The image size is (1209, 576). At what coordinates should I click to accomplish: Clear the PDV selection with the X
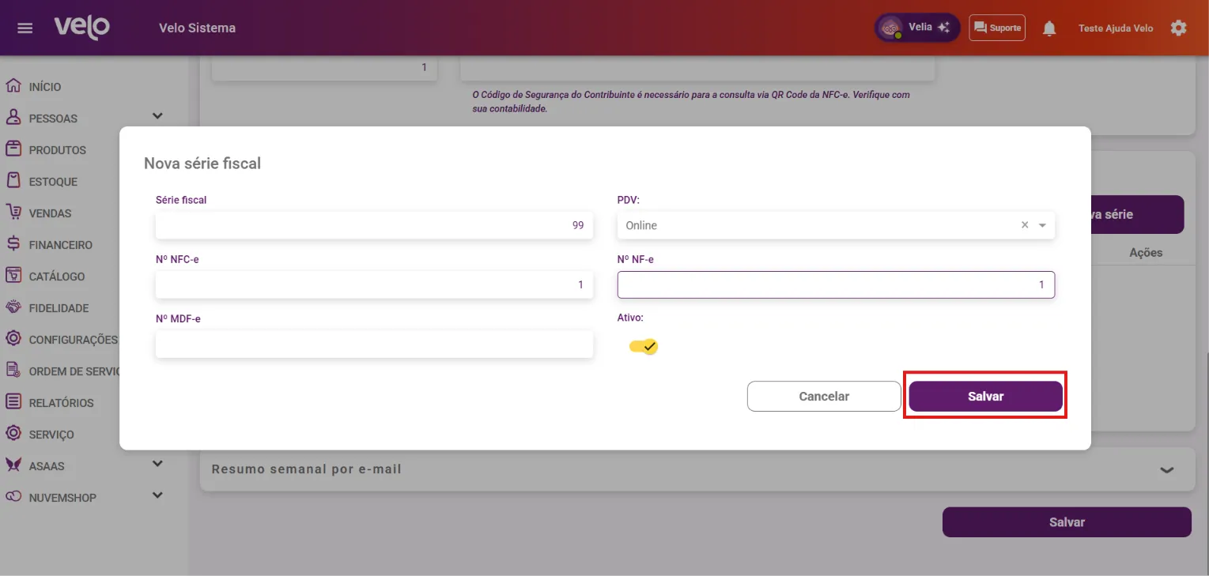[x=1025, y=225]
